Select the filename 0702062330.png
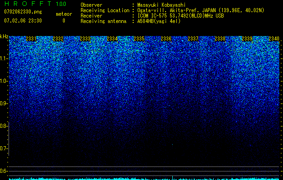 [x=23, y=12]
